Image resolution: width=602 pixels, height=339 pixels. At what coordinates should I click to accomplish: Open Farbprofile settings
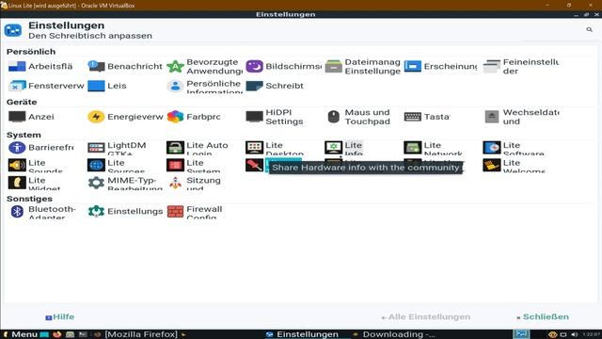click(x=194, y=117)
